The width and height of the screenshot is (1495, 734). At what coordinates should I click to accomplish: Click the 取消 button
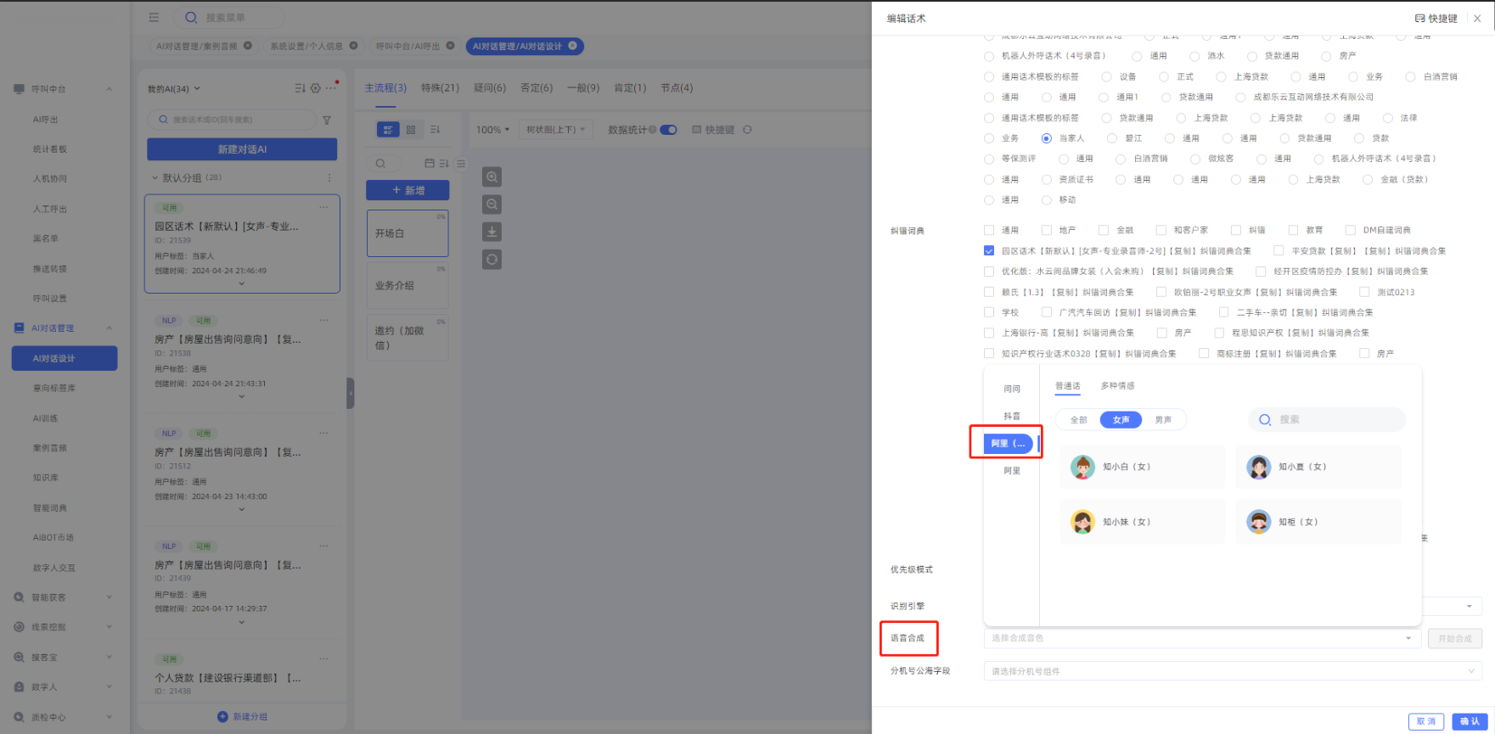click(x=1426, y=721)
